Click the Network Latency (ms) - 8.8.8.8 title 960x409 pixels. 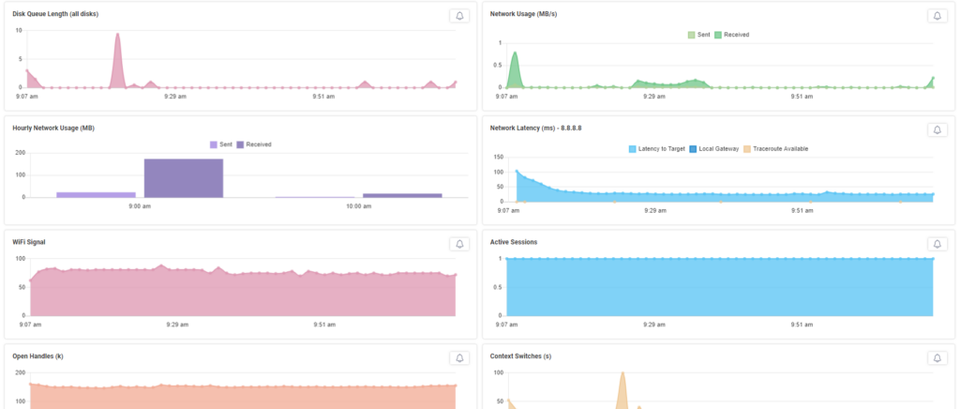(x=535, y=128)
